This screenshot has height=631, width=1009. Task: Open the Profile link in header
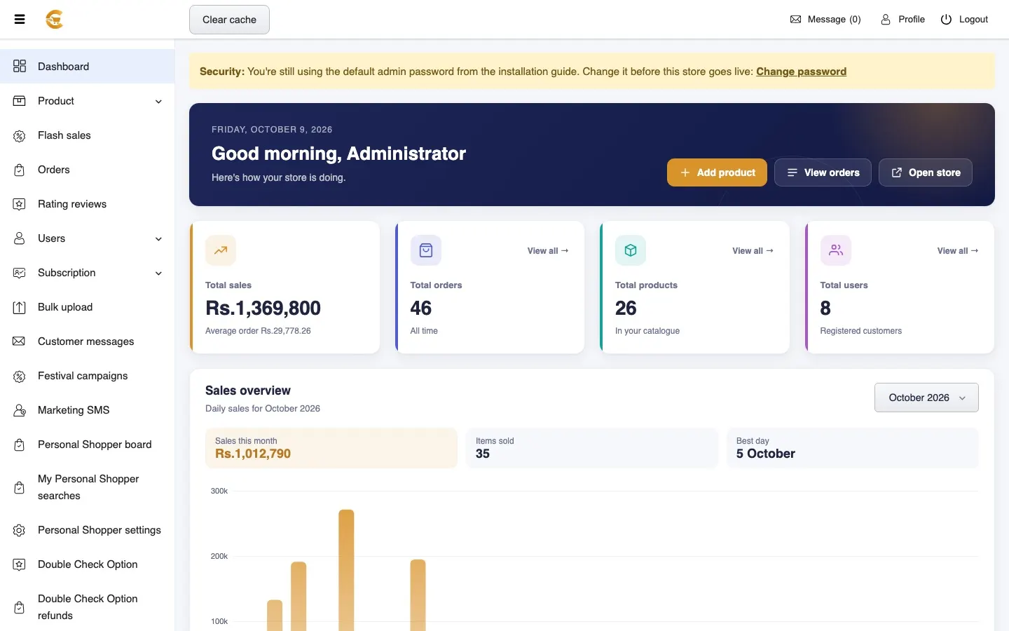click(x=902, y=20)
